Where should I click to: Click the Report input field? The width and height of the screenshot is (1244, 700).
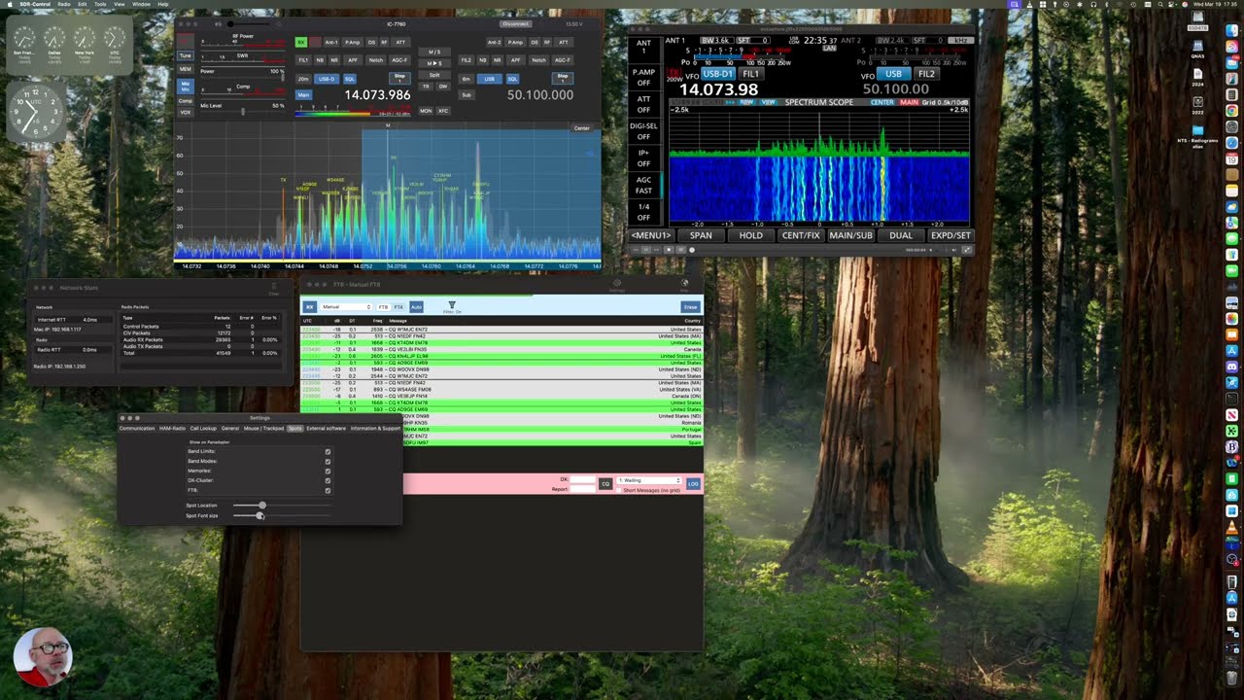[x=582, y=489]
